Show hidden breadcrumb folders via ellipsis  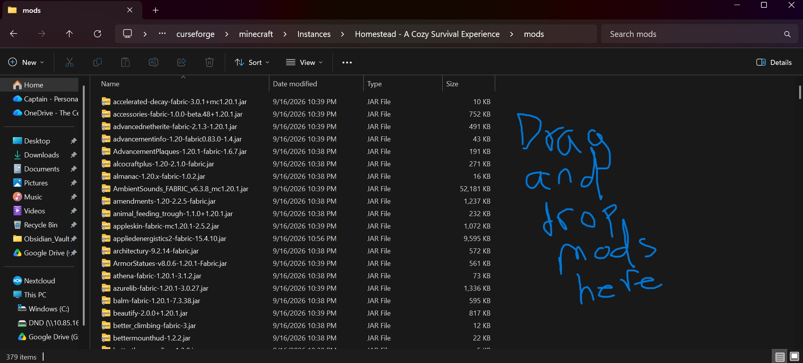click(x=162, y=34)
